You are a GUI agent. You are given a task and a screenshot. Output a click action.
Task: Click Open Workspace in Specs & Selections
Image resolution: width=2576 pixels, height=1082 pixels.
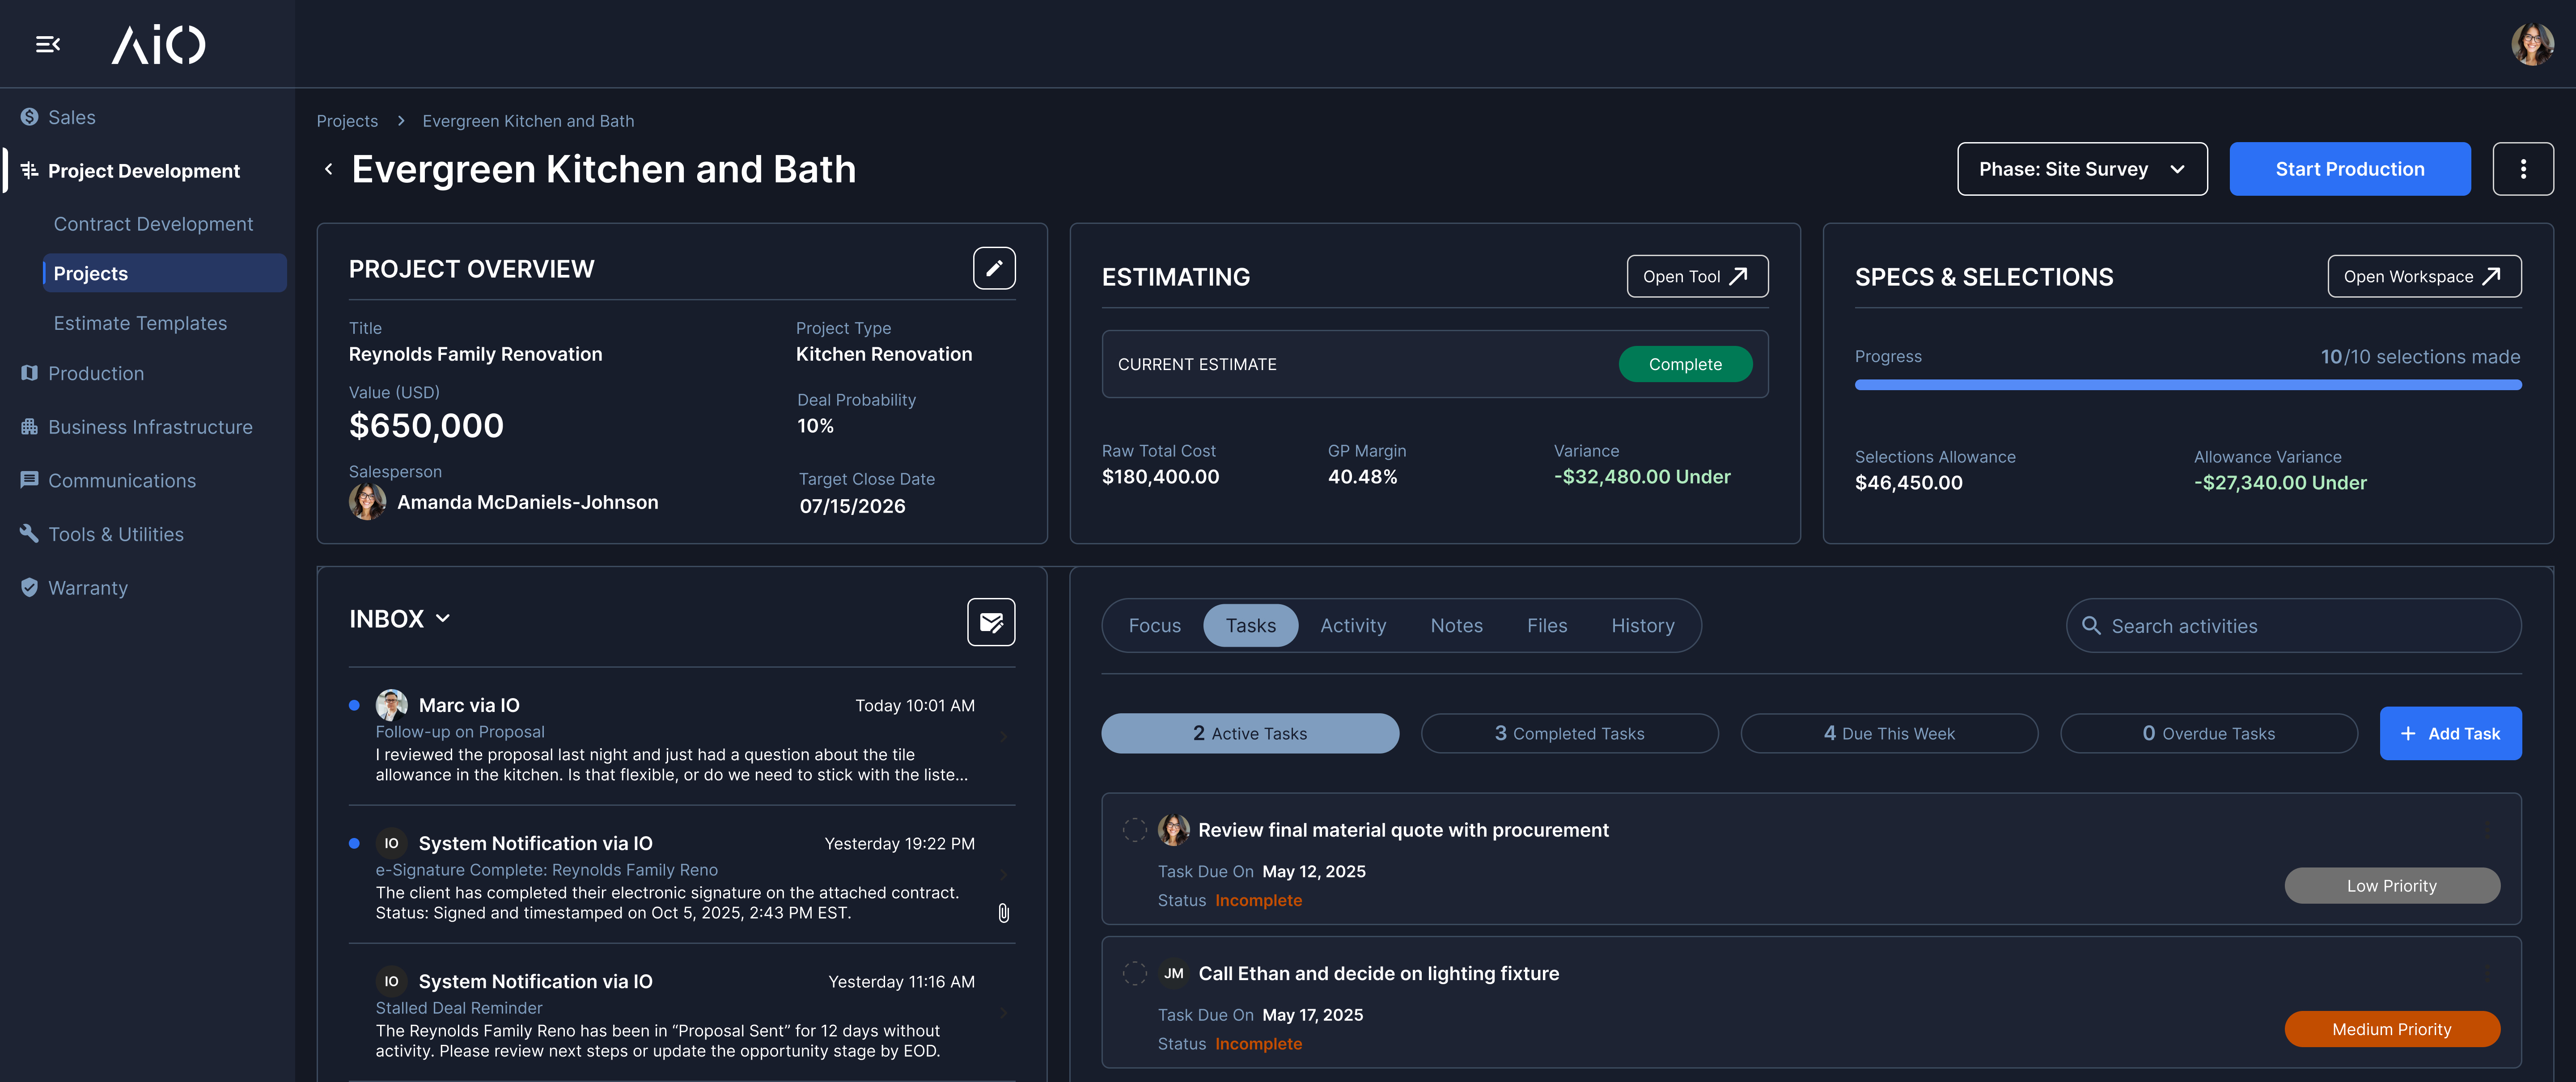tap(2424, 276)
